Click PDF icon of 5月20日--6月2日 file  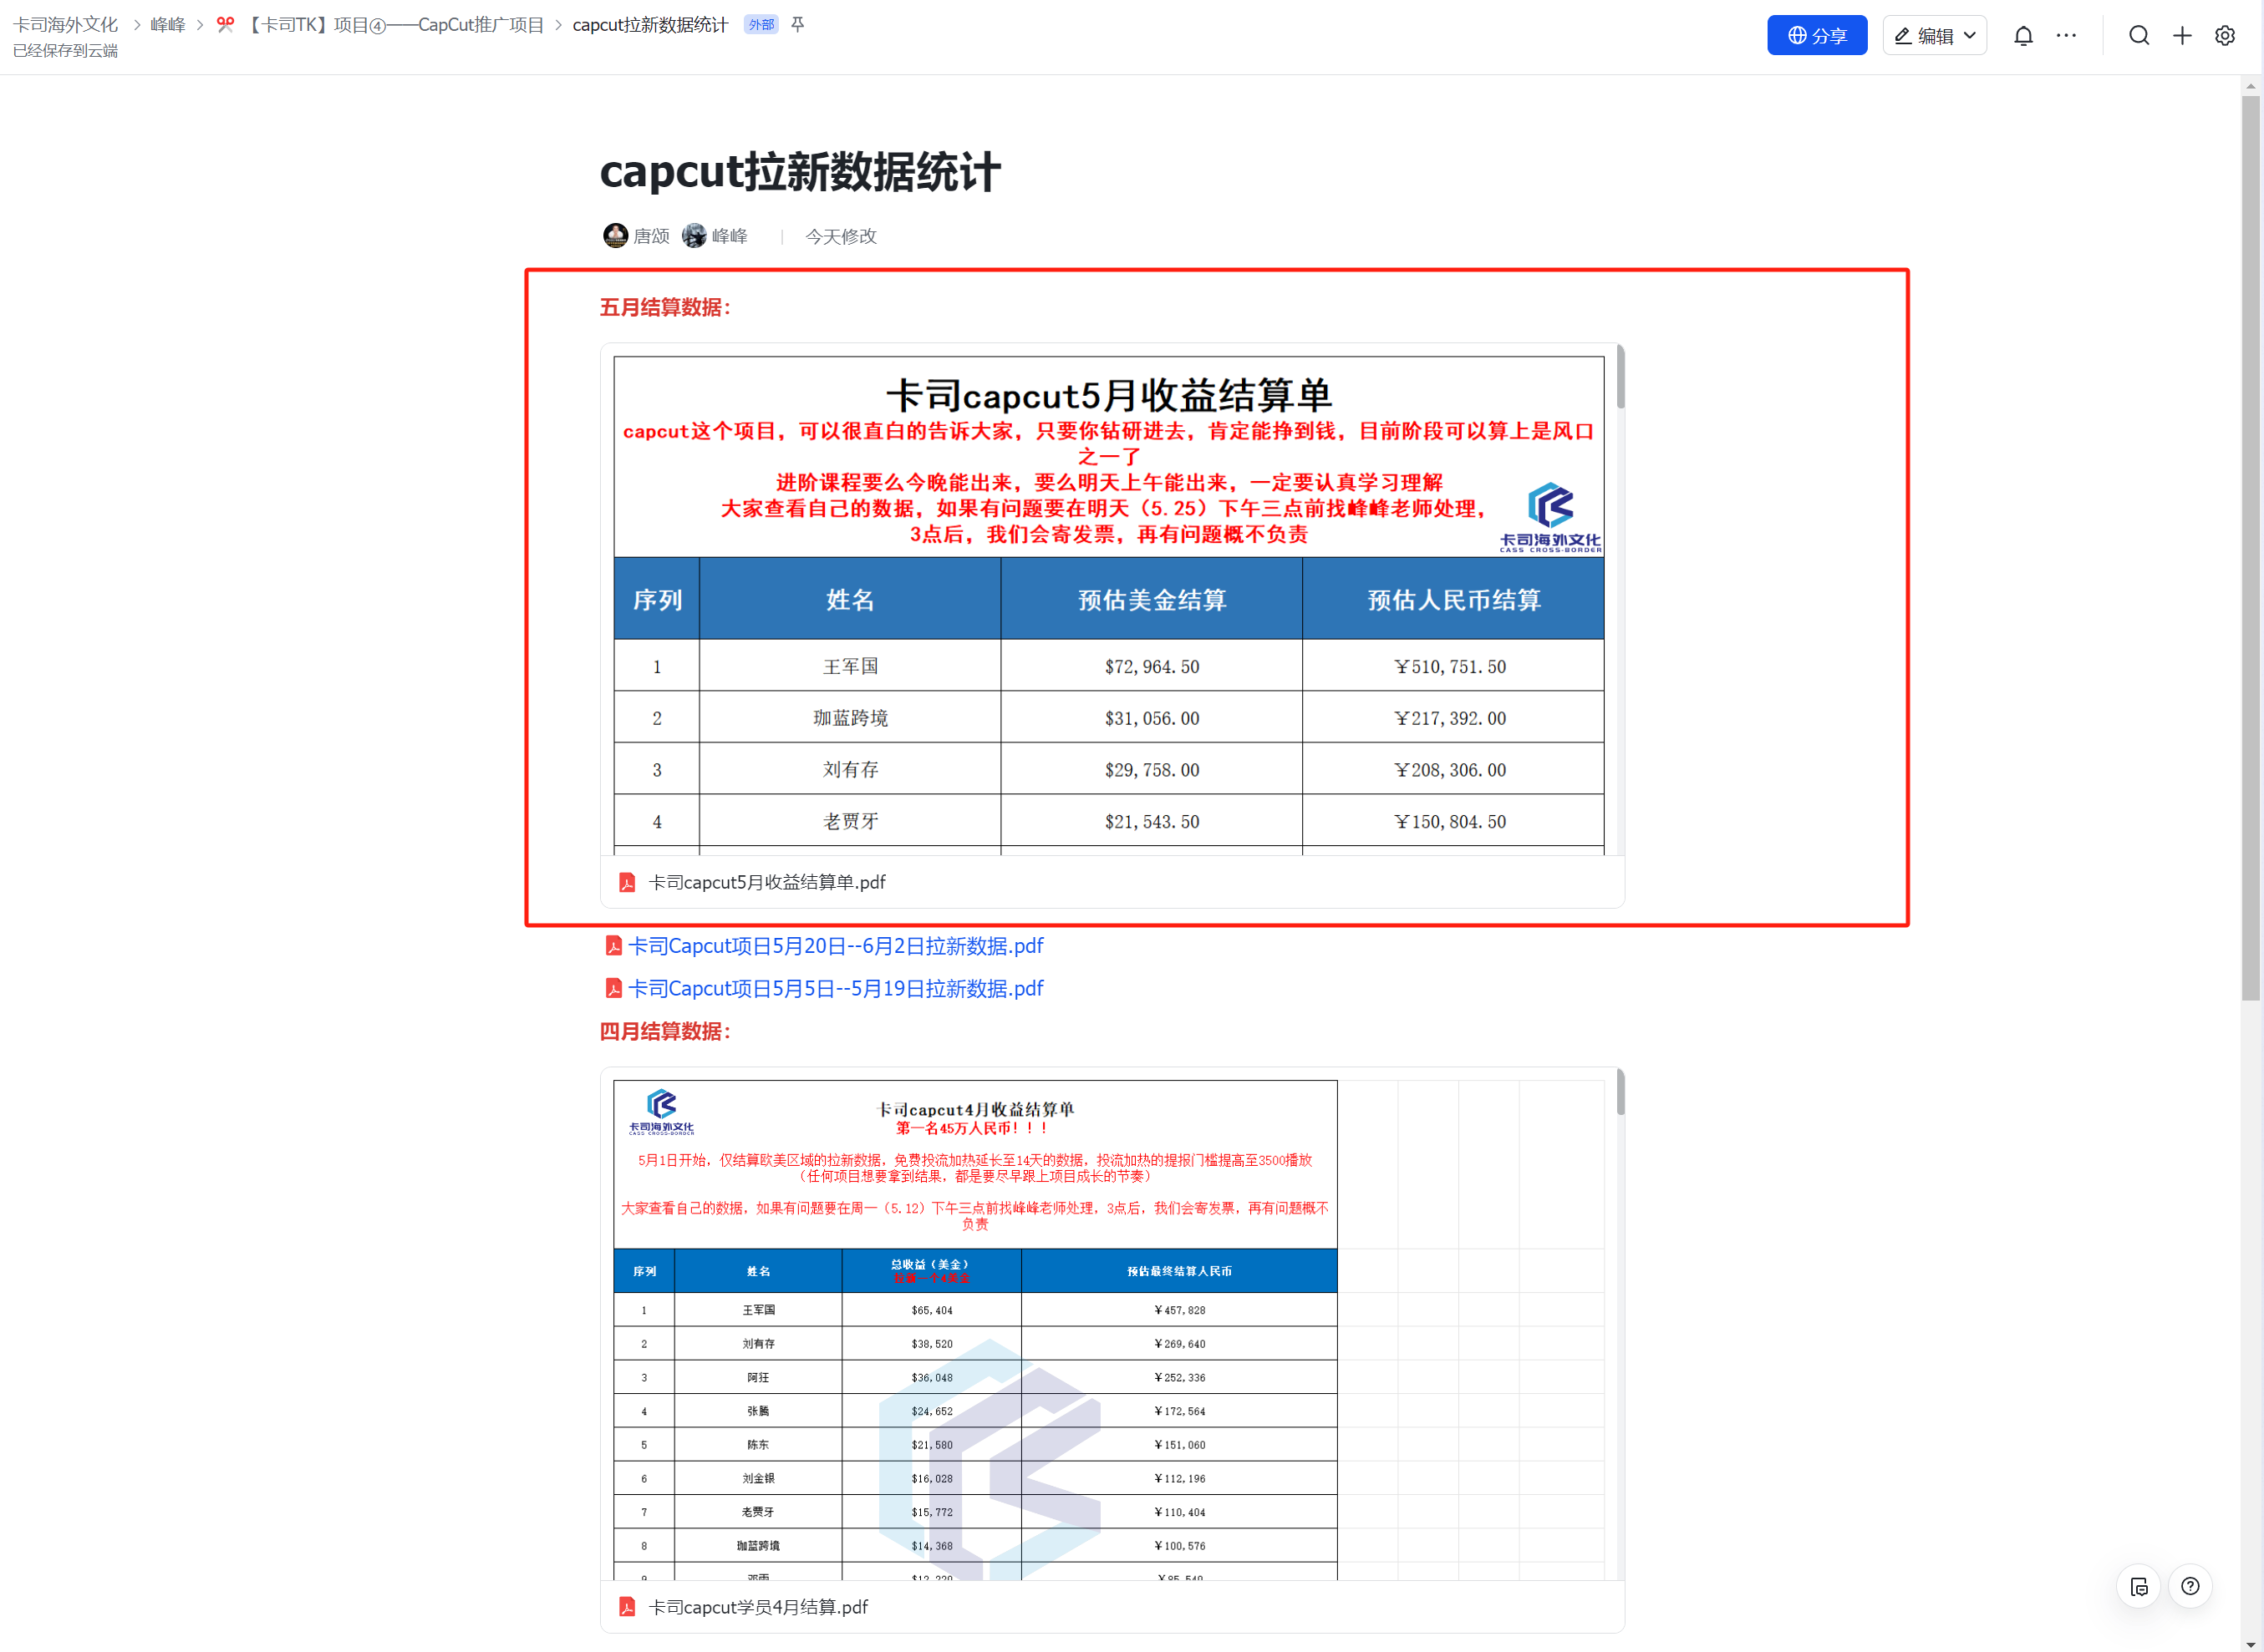[x=613, y=946]
